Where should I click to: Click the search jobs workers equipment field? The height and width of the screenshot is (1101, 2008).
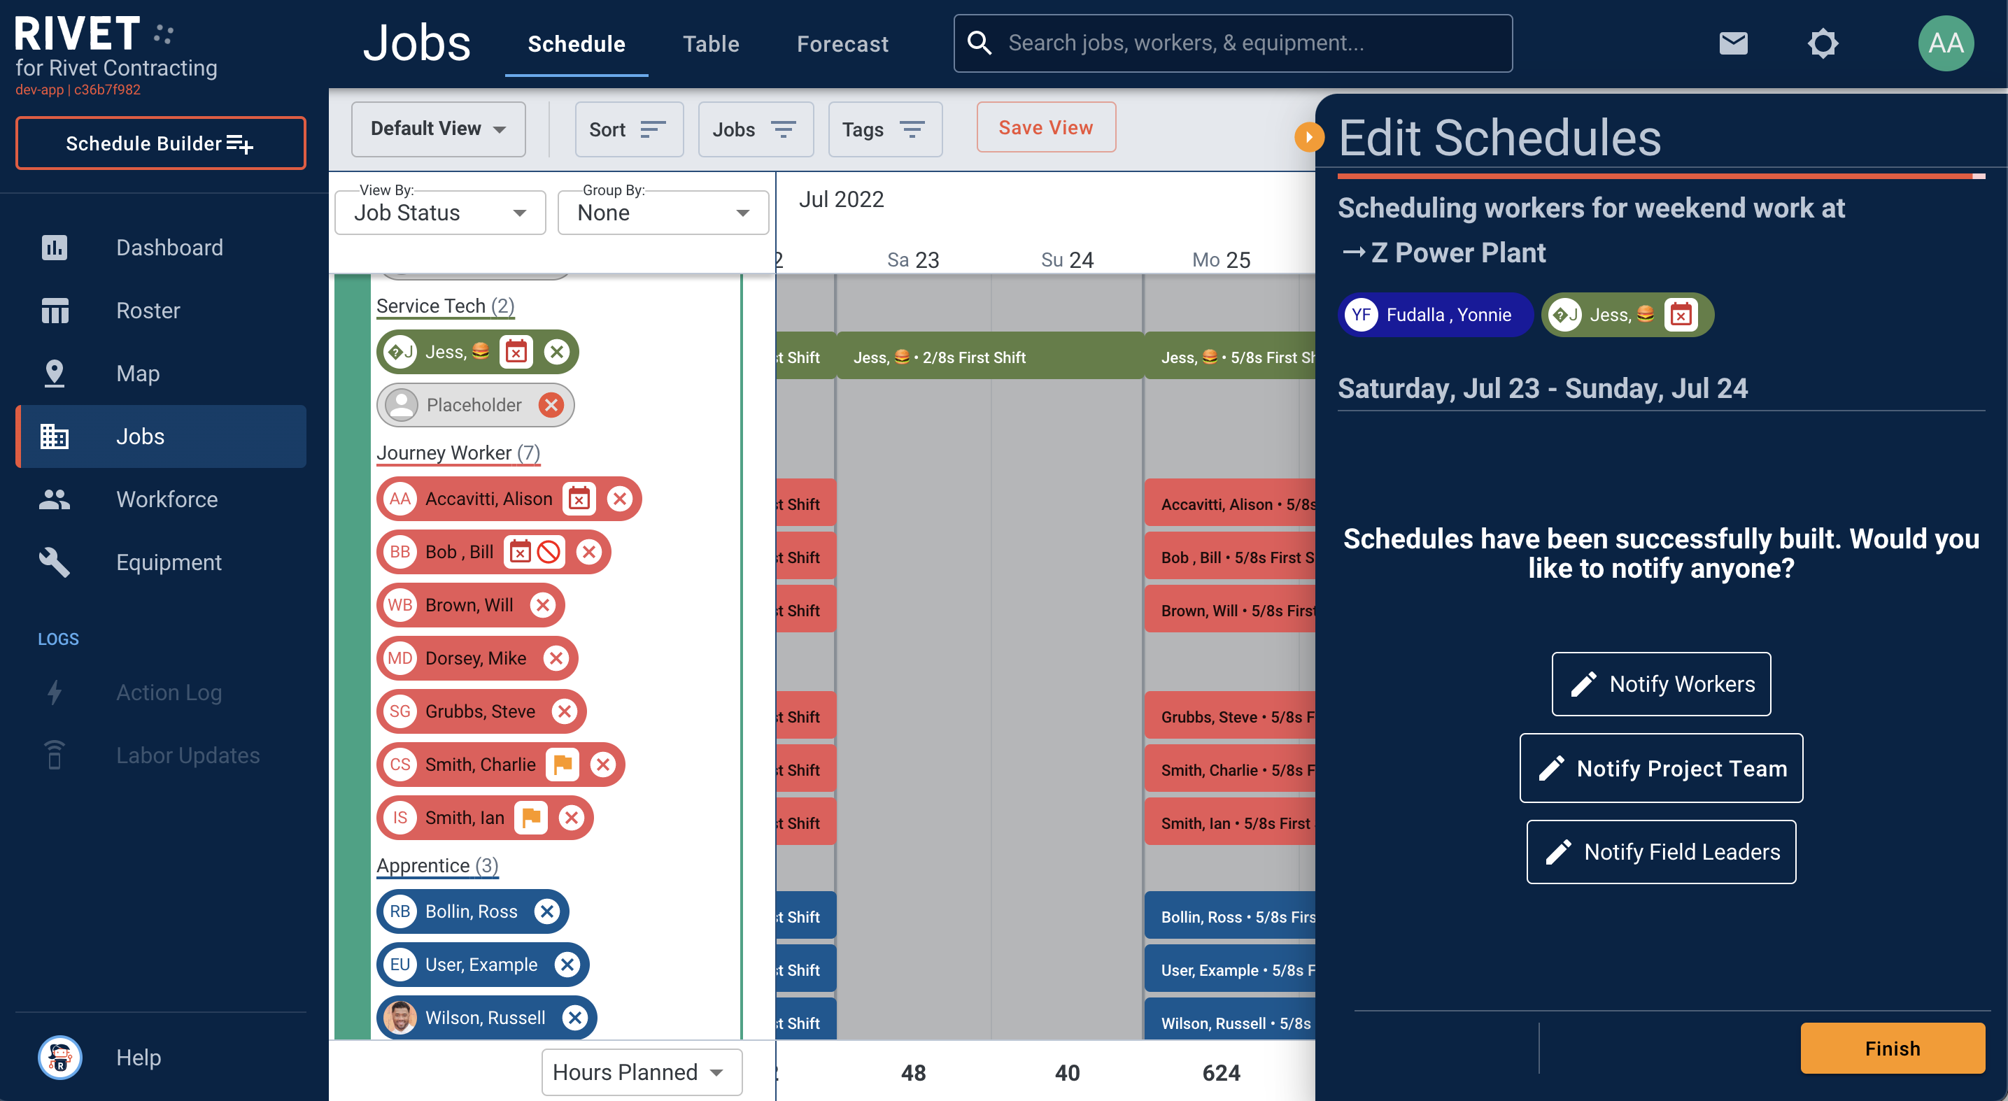click(x=1235, y=41)
